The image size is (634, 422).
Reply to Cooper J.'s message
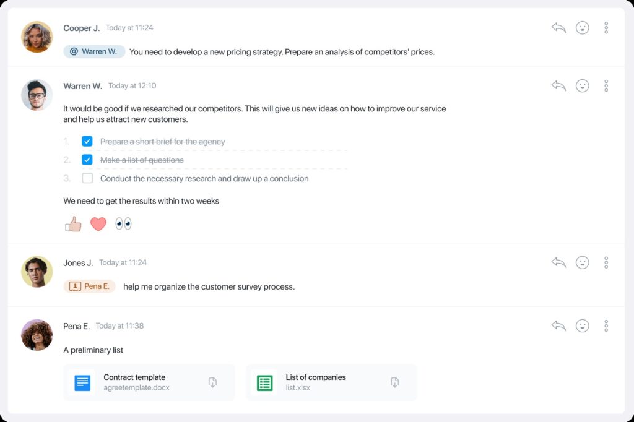tap(558, 28)
